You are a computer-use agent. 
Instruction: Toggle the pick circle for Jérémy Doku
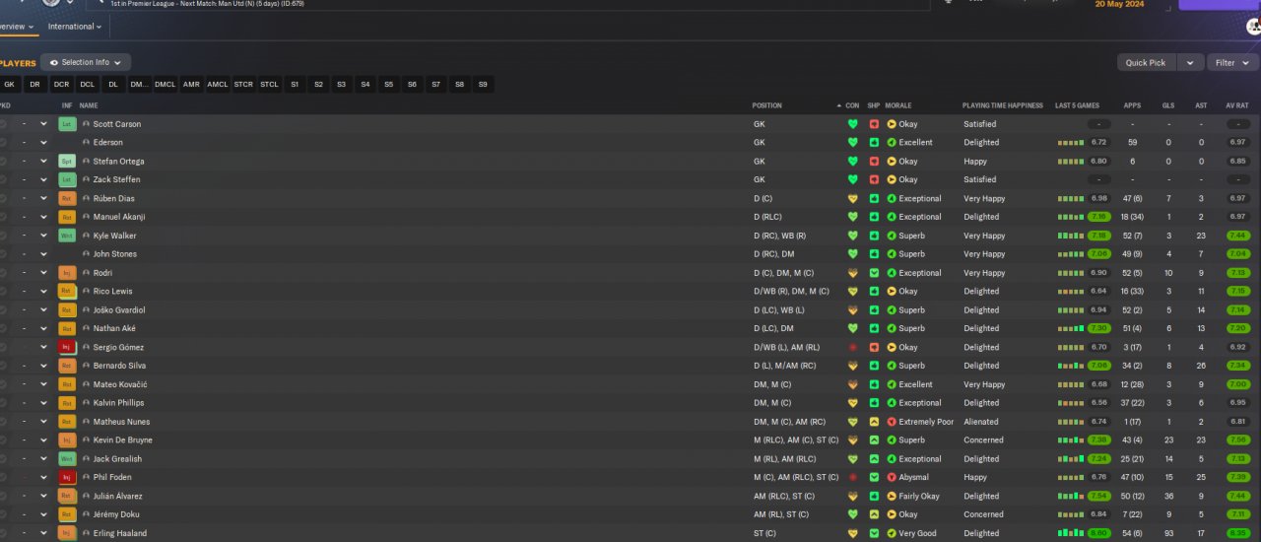click(3, 514)
